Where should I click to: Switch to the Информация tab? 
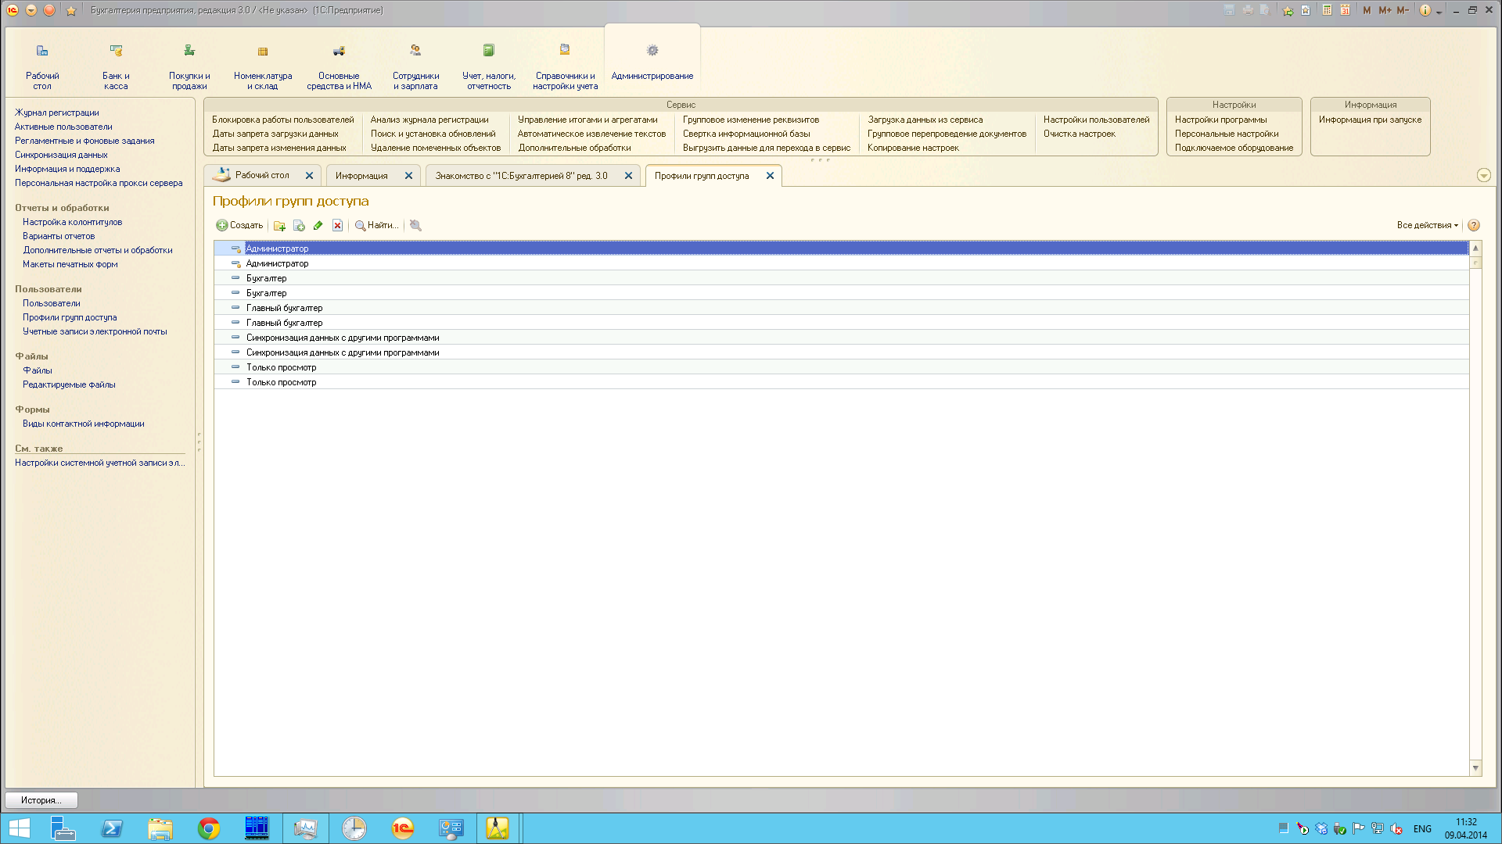361,176
